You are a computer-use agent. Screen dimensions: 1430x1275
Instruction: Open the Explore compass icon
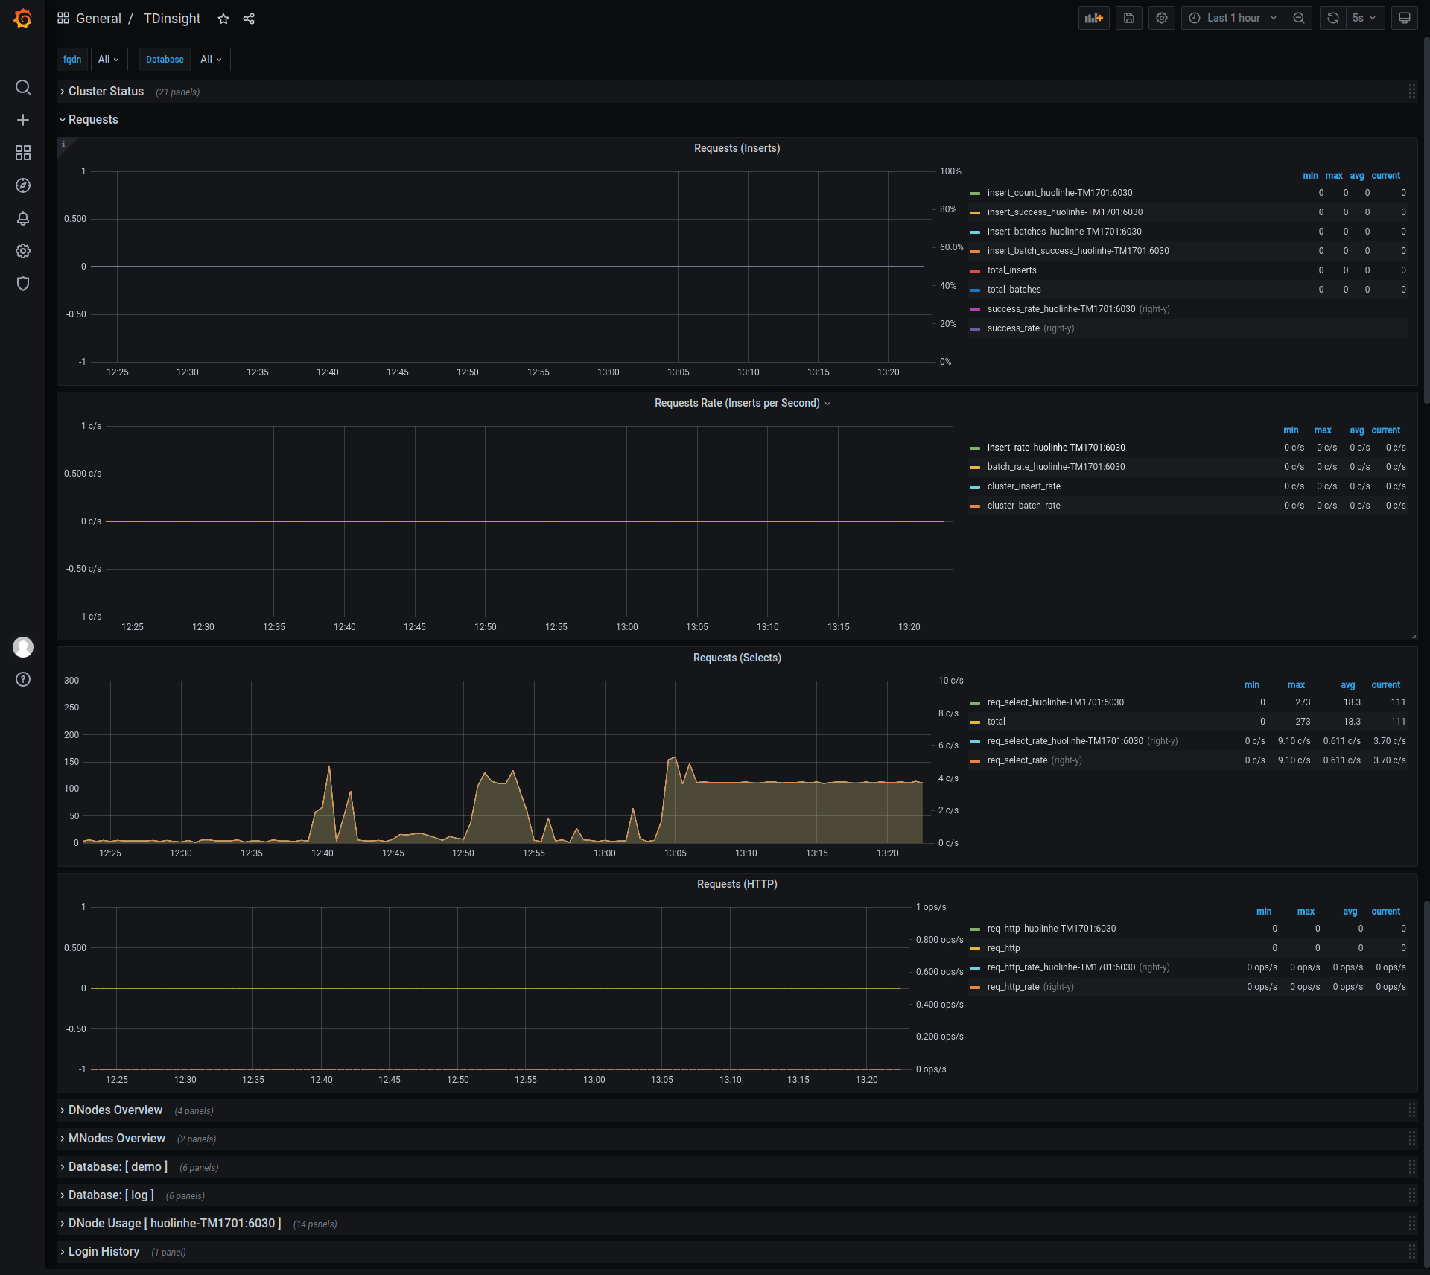(x=23, y=185)
